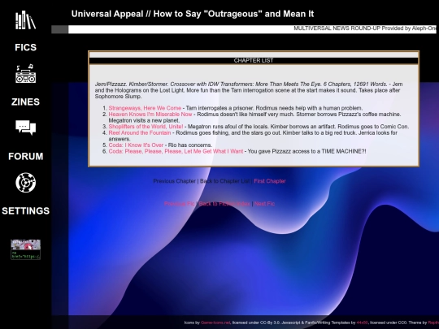Image resolution: width=439 pixels, height=329 pixels.
Task: Click Back to Fiction Index link
Action: click(224, 204)
